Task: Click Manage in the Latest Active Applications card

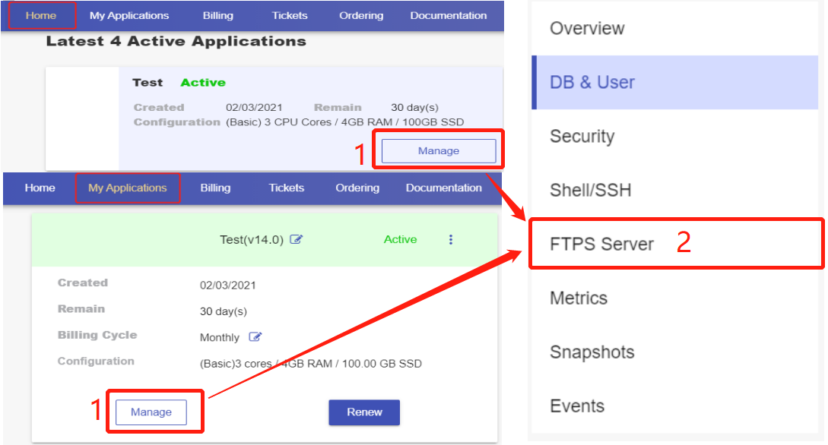Action: 438,151
